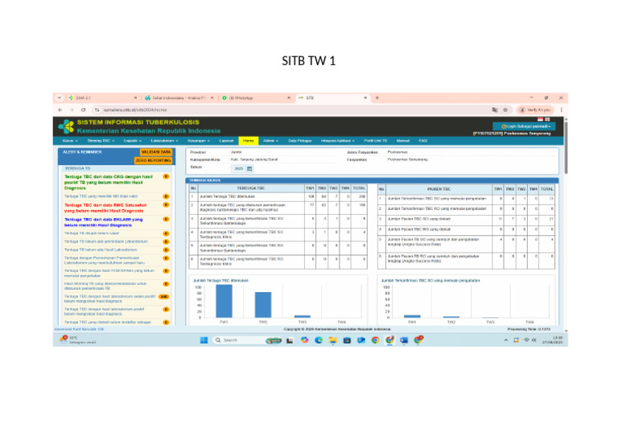This screenshot has height=437, width=618.
Task: Open the calendar picker next to Tahun 2025
Action: (249, 169)
